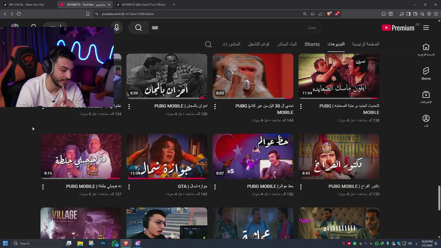The width and height of the screenshot is (441, 248).
Task: Open the احزان بالمجان 9:20 thumbnail
Action: 167,76
